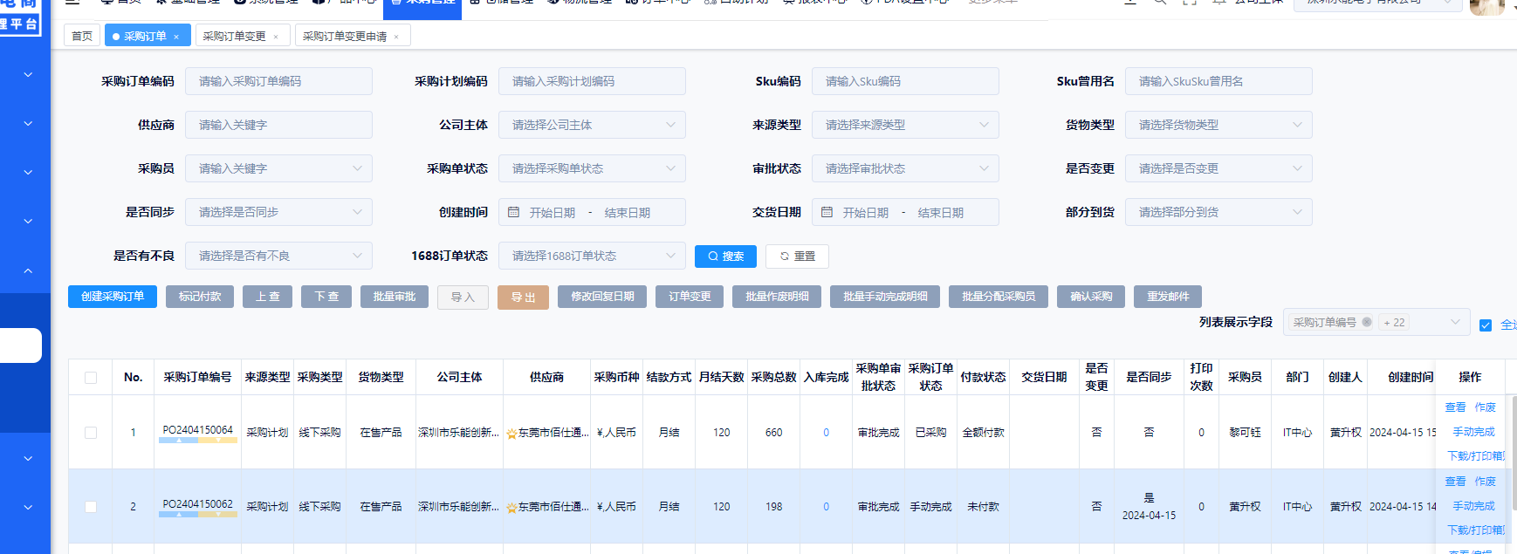This screenshot has width=1517, height=554.
Task: Check the checkbox for row PO2404150062
Action: click(x=91, y=507)
